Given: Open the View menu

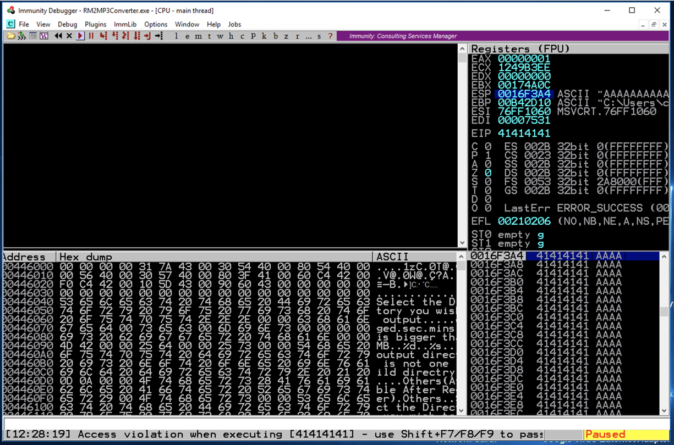Looking at the screenshot, I should [43, 24].
